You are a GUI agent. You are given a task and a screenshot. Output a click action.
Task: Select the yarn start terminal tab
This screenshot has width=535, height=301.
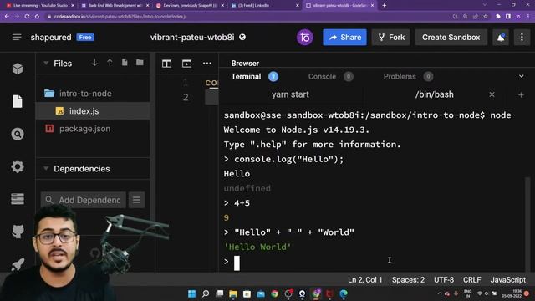290,94
